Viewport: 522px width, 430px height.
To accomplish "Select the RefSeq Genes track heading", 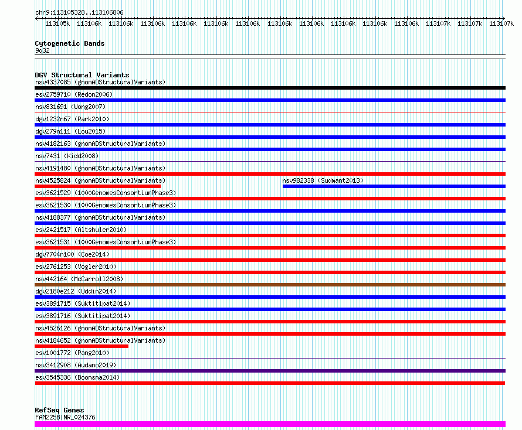I will point(60,410).
